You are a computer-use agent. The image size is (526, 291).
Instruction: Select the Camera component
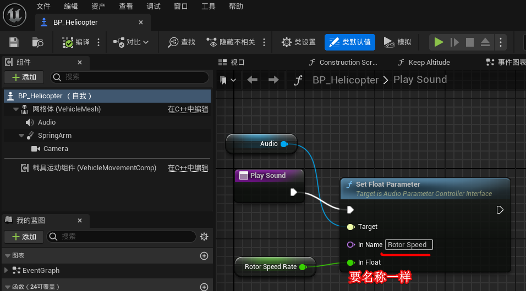(50, 149)
